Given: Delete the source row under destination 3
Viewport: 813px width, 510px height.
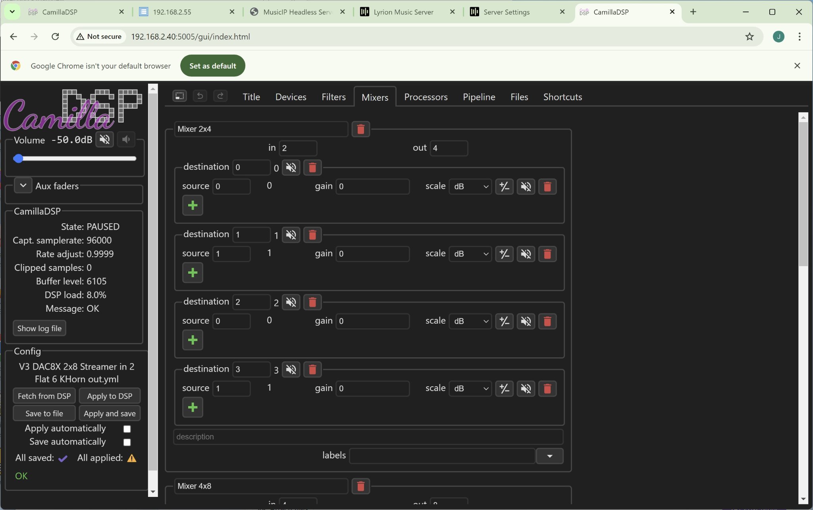Looking at the screenshot, I should (547, 389).
